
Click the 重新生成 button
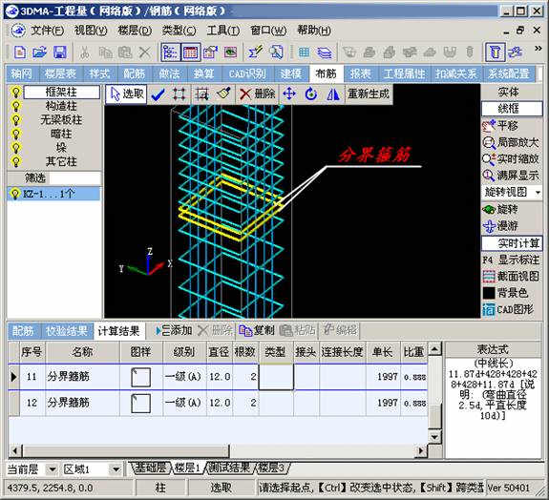(369, 94)
